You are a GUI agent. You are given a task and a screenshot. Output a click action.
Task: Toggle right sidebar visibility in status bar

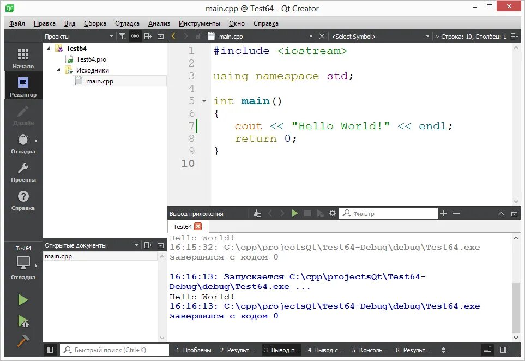pos(503,350)
